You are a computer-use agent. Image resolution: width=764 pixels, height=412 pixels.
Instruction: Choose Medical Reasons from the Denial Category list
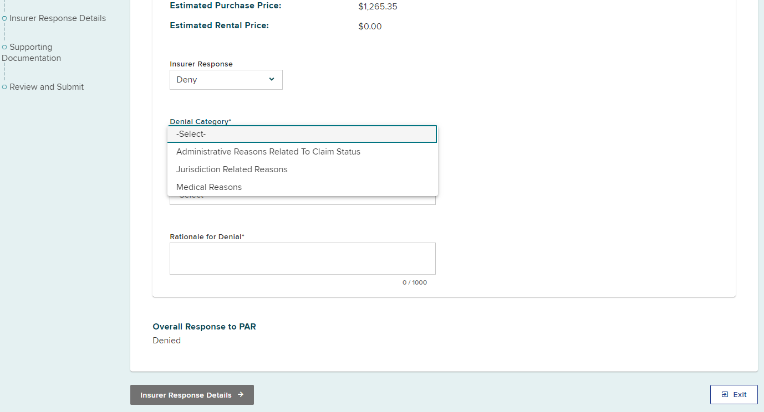click(x=208, y=187)
